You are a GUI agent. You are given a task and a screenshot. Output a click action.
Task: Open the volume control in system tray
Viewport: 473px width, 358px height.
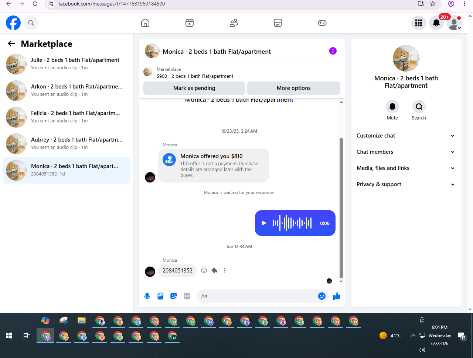[422, 350]
